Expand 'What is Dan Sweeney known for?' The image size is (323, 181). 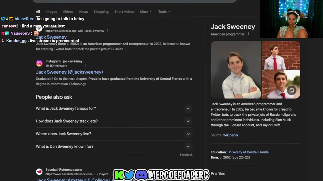[x=114, y=146]
